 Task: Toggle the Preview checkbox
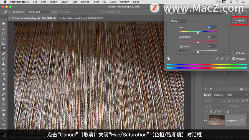pyautogui.click(x=234, y=59)
